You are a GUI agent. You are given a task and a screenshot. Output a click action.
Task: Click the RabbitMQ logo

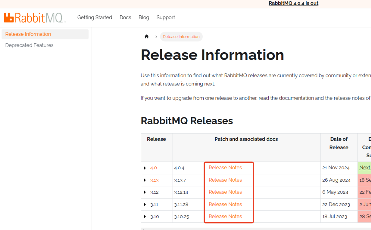click(35, 18)
